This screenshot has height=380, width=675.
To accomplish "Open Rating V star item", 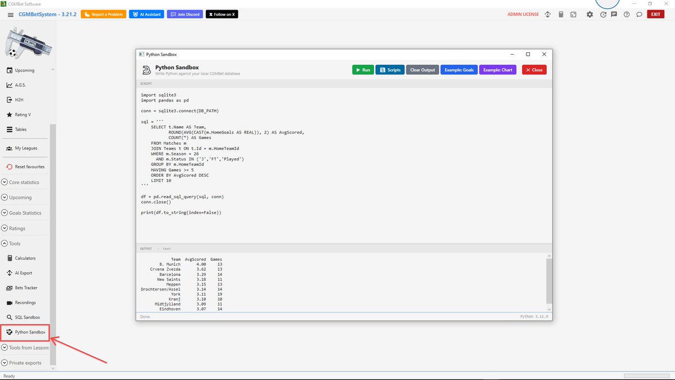I will (x=25, y=114).
